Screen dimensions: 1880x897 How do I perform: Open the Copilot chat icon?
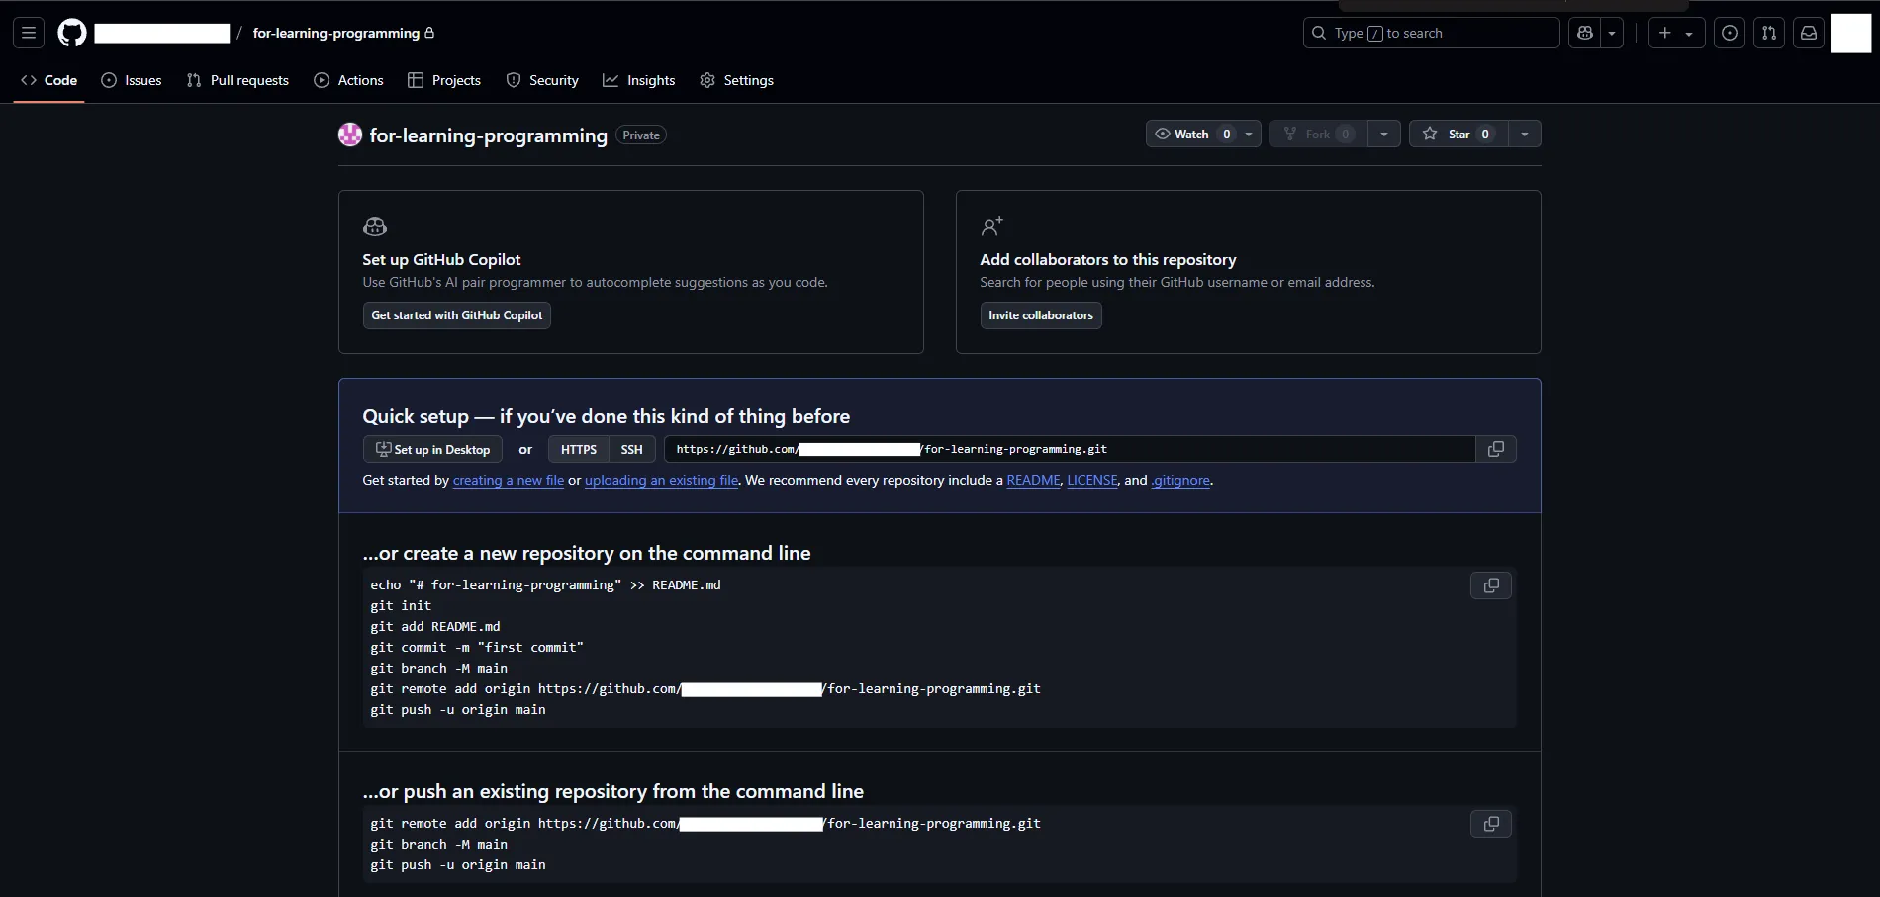1585,33
